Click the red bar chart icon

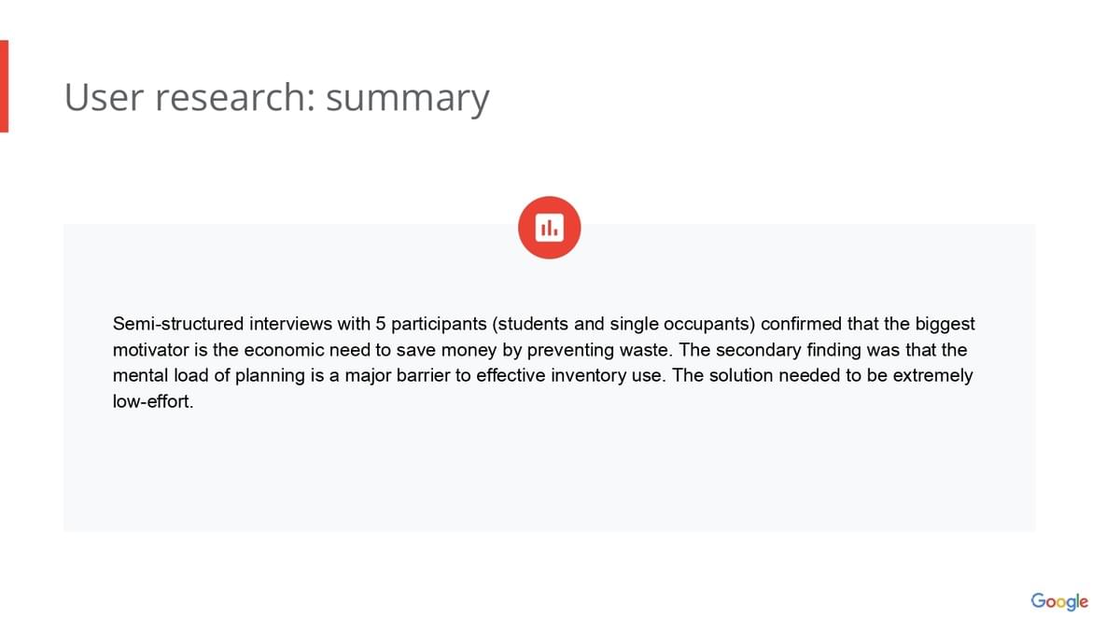click(549, 227)
